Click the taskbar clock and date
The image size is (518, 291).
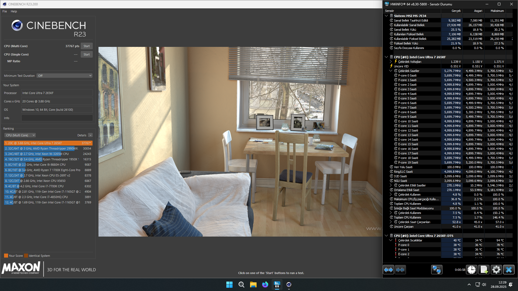pos(498,285)
